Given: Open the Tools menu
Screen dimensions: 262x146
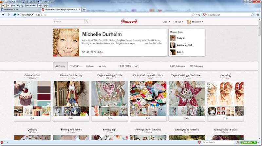Looking at the screenshot, I should point(39,5).
